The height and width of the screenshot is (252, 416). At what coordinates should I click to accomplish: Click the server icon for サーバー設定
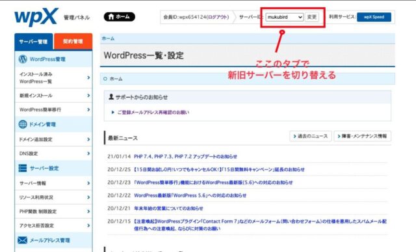pyautogui.click(x=23, y=168)
